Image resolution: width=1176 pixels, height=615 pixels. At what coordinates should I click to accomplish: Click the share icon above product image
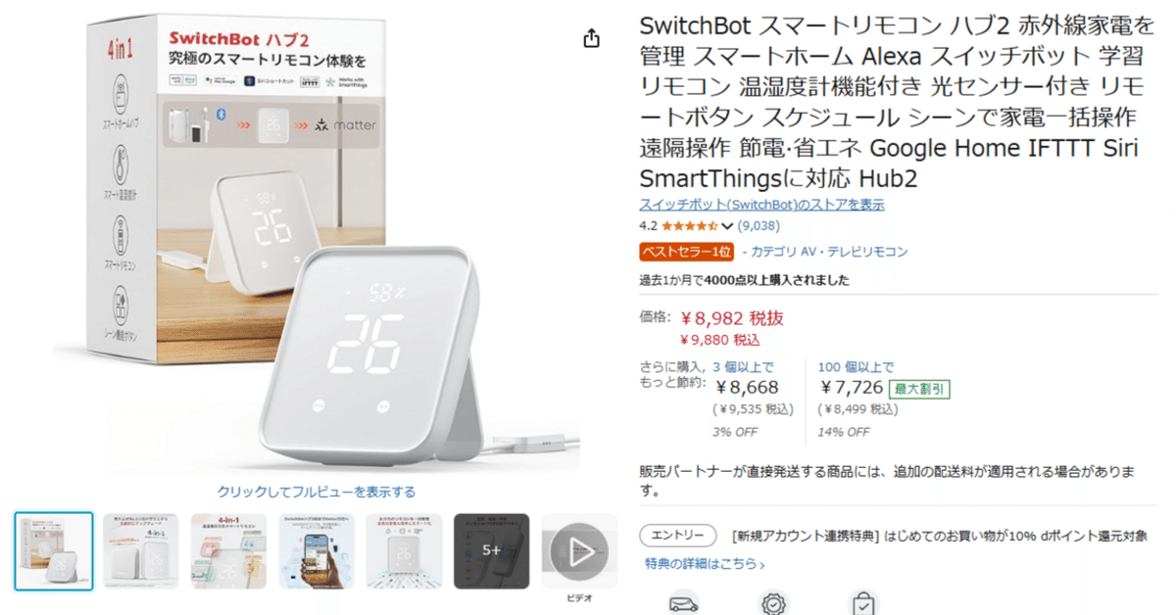coord(591,38)
